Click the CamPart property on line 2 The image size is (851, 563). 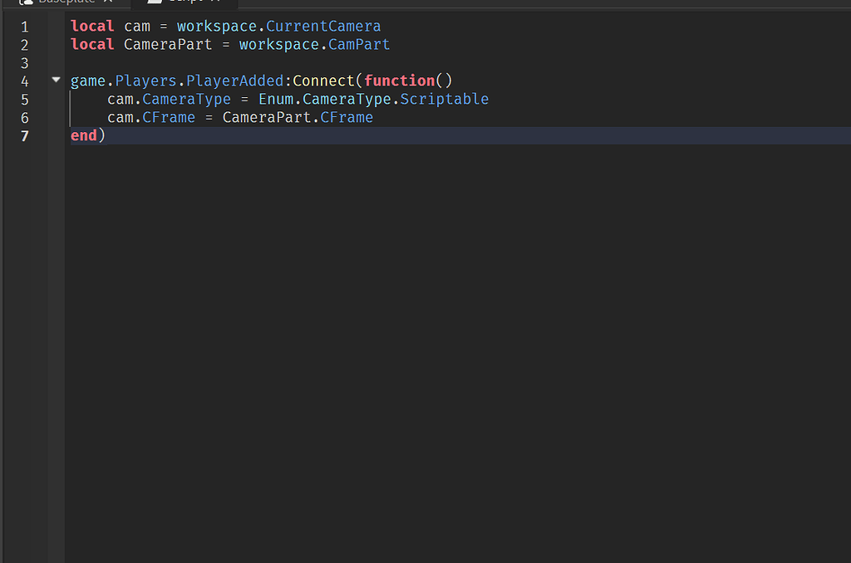point(359,45)
